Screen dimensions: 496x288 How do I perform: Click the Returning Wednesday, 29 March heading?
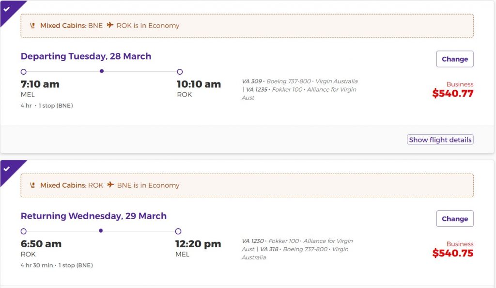[x=93, y=216]
